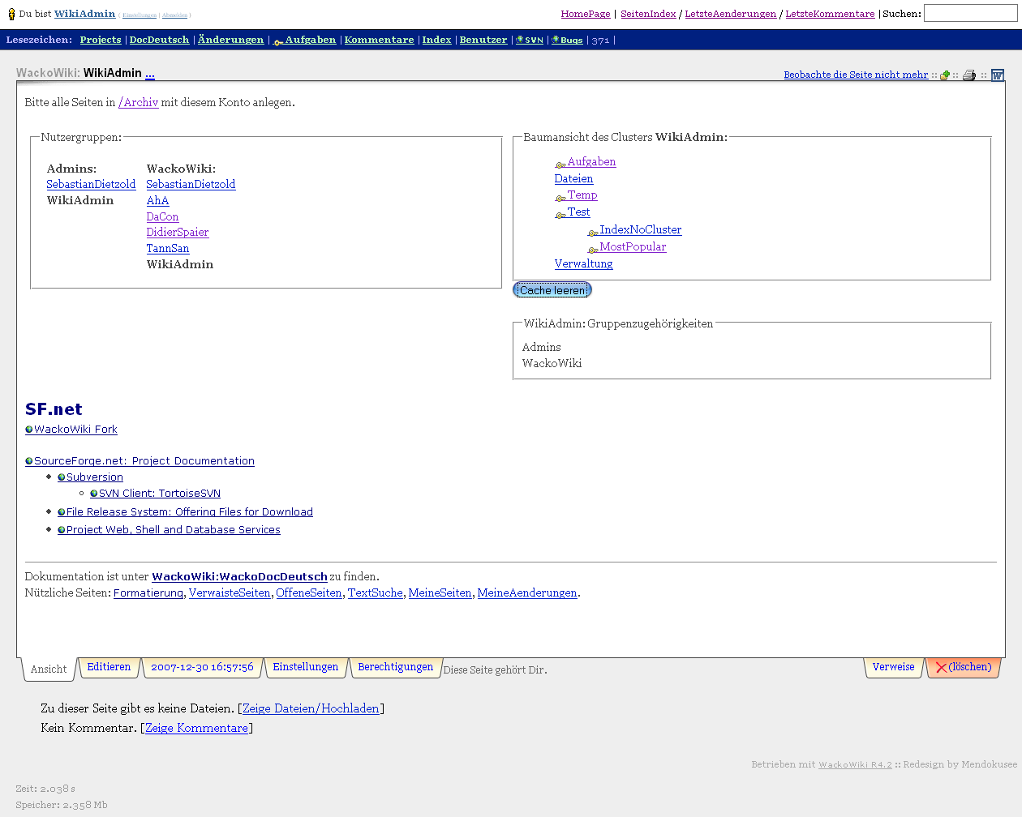The height and width of the screenshot is (817, 1022).
Task: Open the Berechtigungen tab
Action: (395, 667)
